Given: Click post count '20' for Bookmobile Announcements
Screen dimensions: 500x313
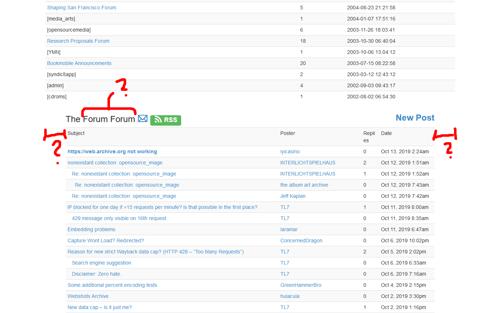Looking at the screenshot, I should click(x=303, y=63).
